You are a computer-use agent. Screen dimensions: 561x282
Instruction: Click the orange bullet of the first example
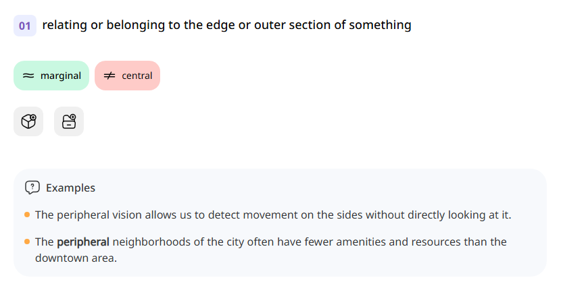click(27, 215)
